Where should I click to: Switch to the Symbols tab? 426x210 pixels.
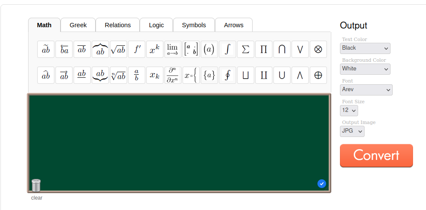(x=194, y=25)
